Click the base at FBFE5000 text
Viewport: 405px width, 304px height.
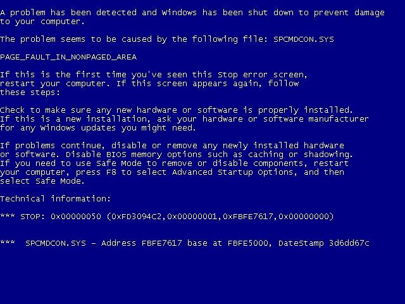click(x=228, y=243)
